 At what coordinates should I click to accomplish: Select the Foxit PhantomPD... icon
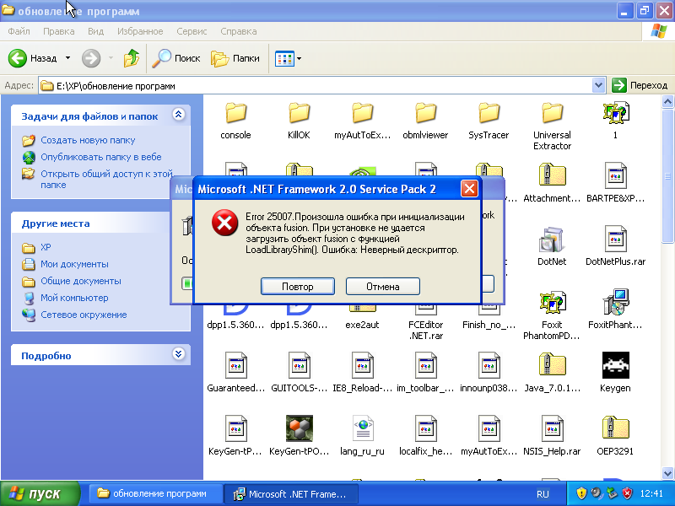(552, 302)
